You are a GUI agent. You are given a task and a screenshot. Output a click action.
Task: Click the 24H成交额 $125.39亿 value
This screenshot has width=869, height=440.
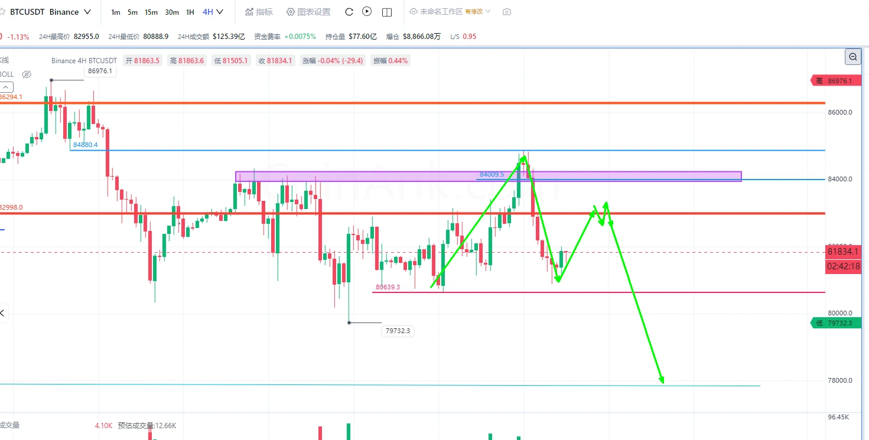click(229, 37)
